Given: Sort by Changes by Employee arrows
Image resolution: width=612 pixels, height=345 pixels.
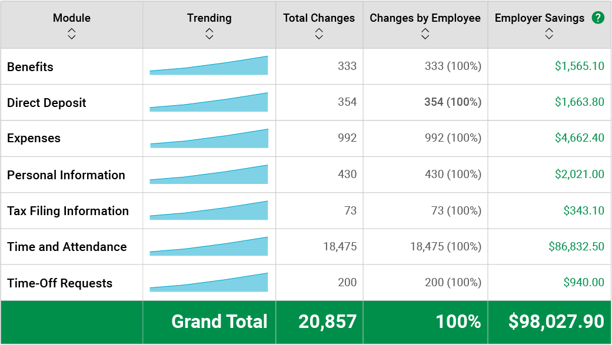Looking at the screenshot, I should 425,34.
